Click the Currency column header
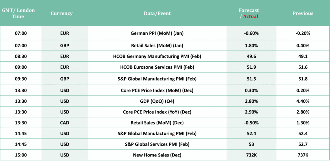Viewport: 330px width, 161px height. coord(62,13)
